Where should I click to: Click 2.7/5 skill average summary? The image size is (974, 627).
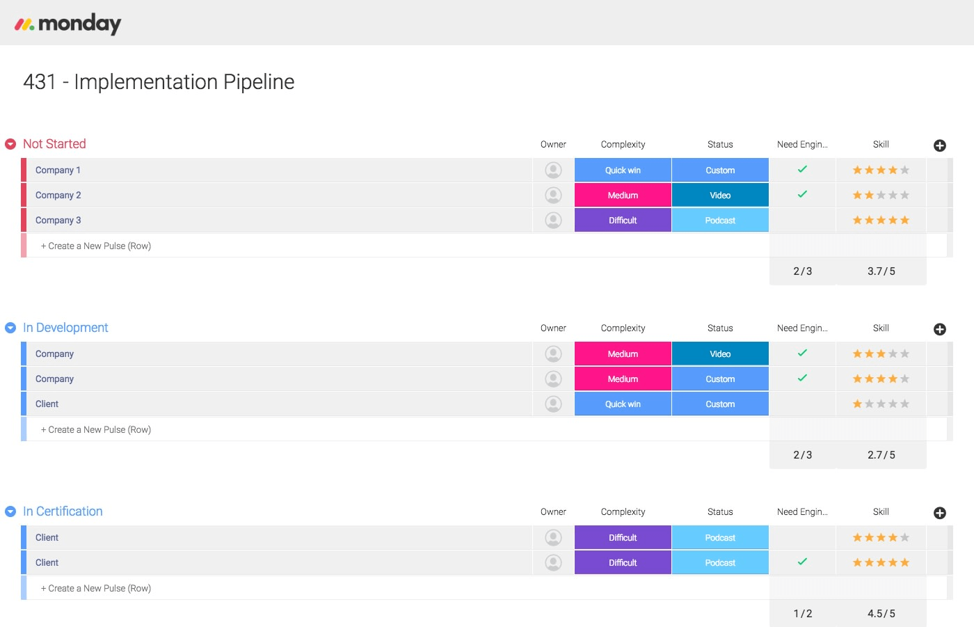[881, 455]
